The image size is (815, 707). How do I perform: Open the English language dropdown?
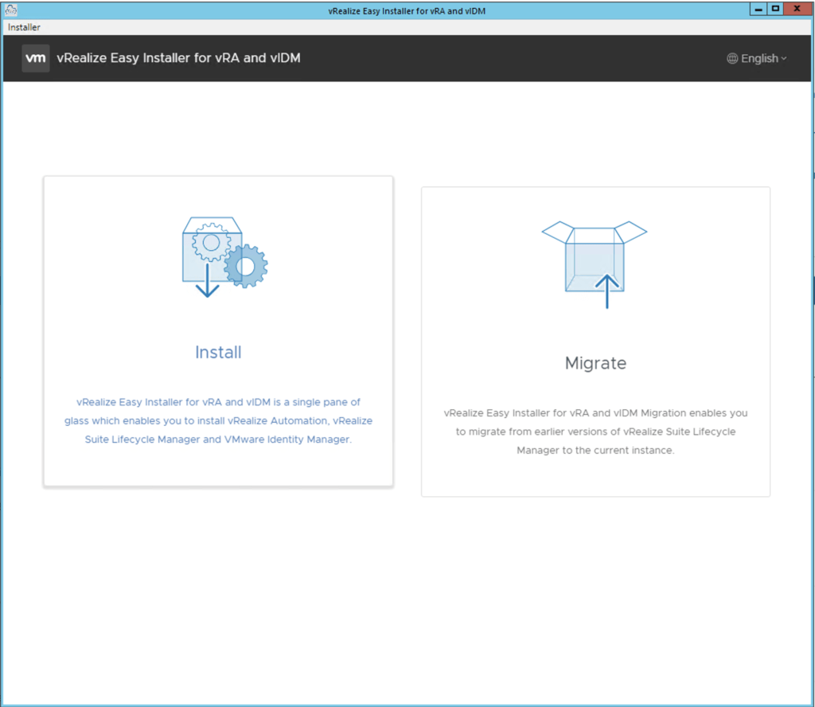757,58
